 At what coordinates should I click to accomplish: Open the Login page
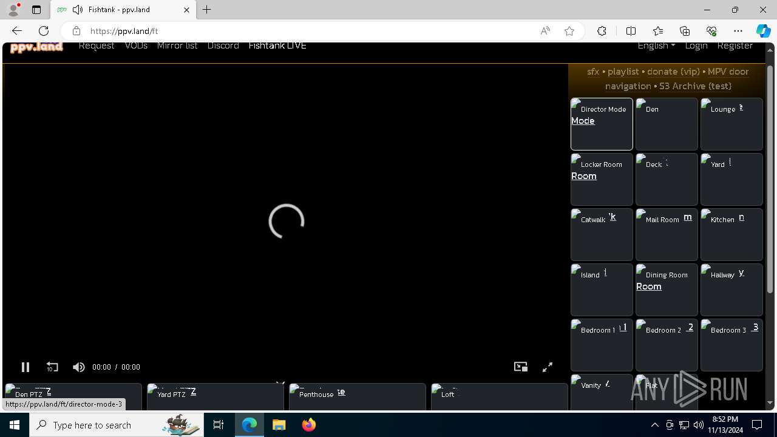click(x=696, y=46)
